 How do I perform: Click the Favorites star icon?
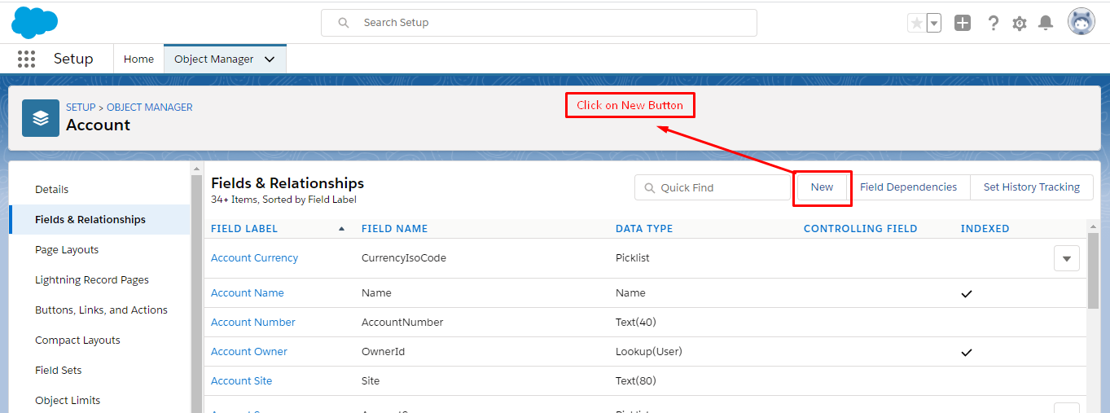(917, 23)
